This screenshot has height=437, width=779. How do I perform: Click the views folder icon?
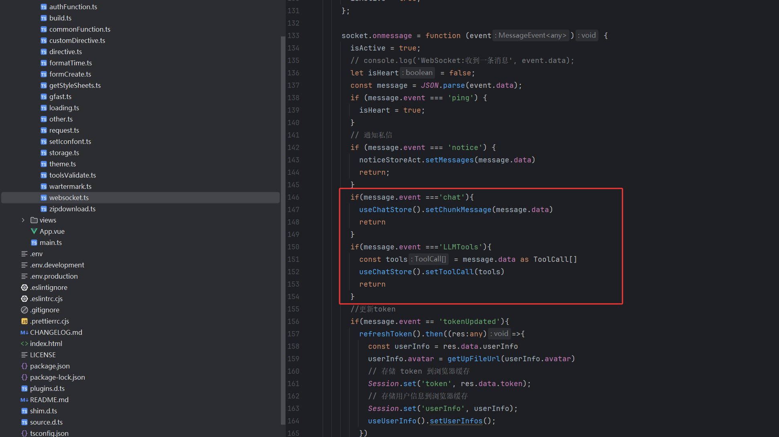(x=34, y=220)
